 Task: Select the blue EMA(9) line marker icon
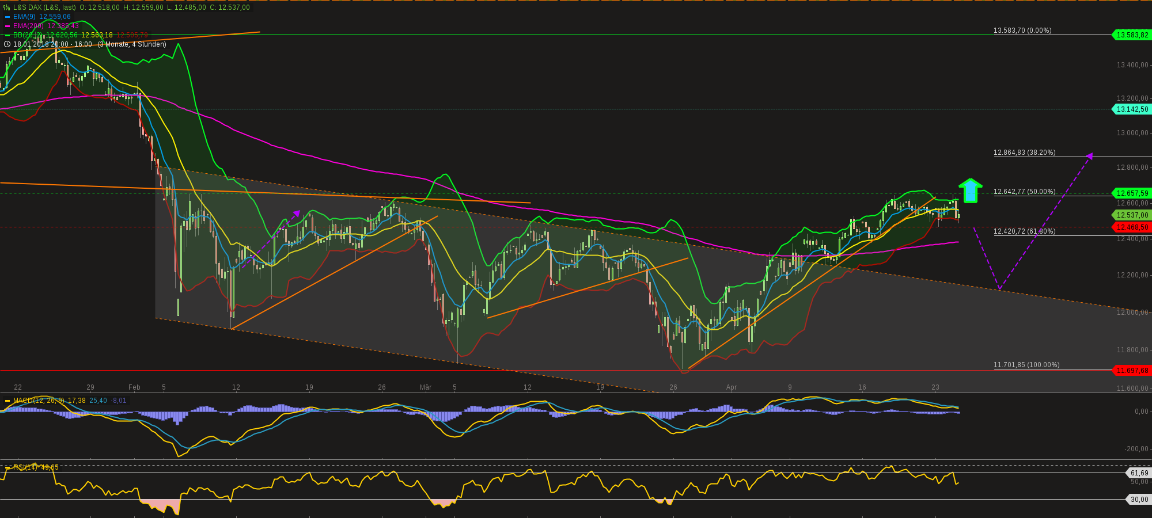click(x=6, y=17)
